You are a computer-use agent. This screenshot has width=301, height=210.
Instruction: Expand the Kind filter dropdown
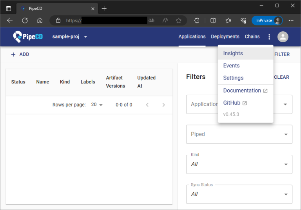click(239, 164)
